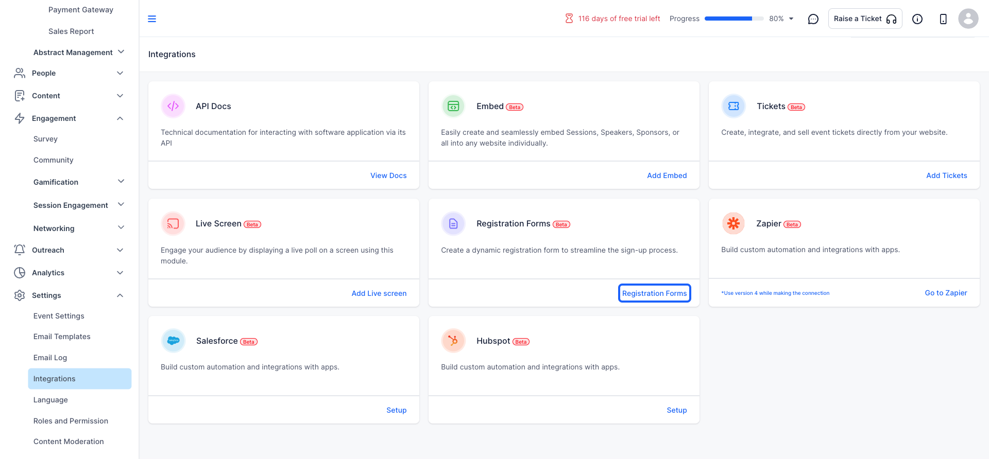Expand the Analytics section chevron

(120, 273)
